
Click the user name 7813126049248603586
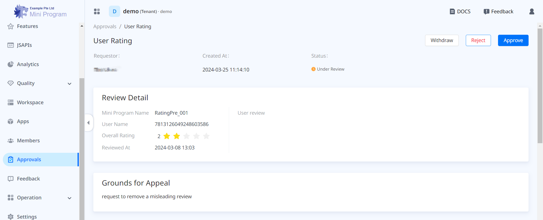tap(182, 124)
